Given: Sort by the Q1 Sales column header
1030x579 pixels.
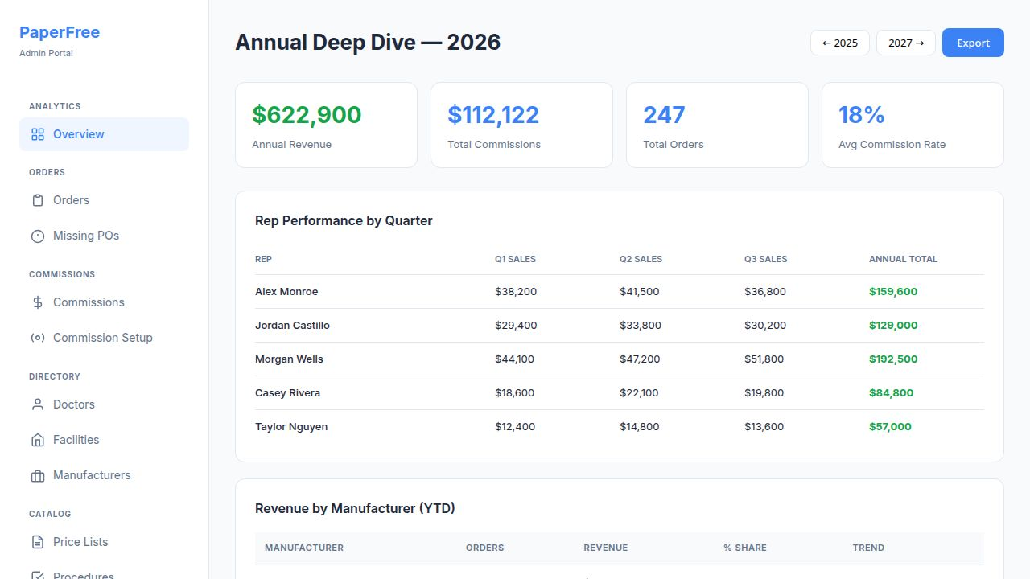Looking at the screenshot, I should [x=515, y=259].
